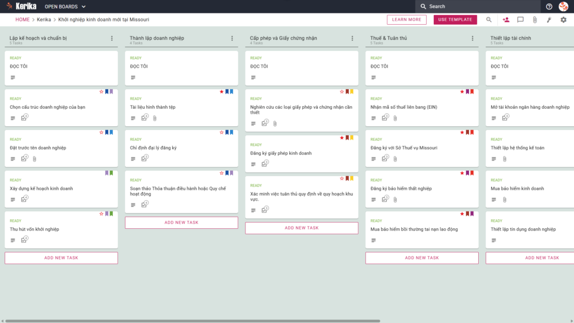Open checklist icon on 'Đăng ký với Sở Thuế vụ Missouri'
574x323 pixels.
click(x=385, y=158)
